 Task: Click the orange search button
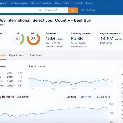73,10
